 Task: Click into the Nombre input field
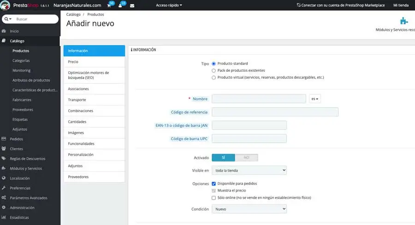coord(259,99)
